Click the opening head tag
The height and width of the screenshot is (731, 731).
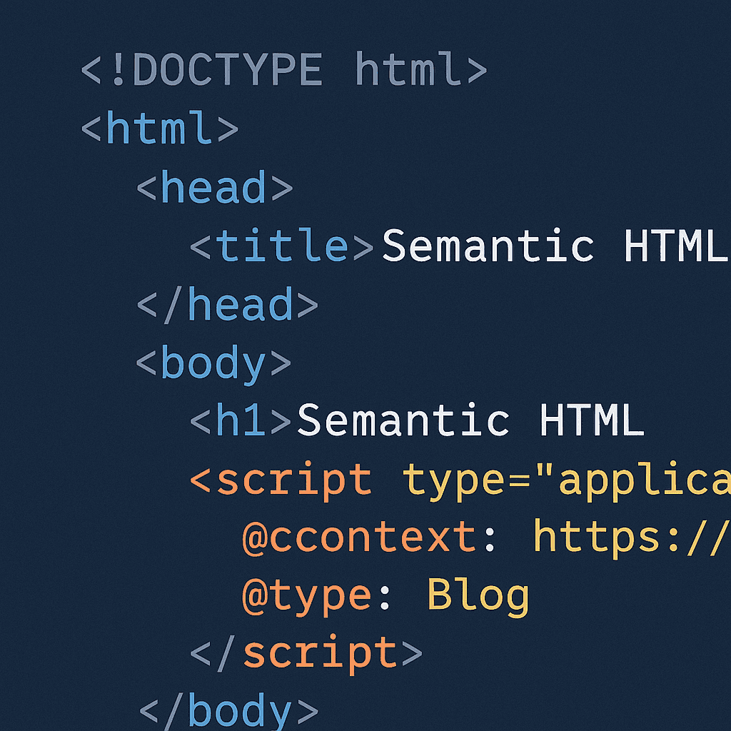[x=214, y=188]
